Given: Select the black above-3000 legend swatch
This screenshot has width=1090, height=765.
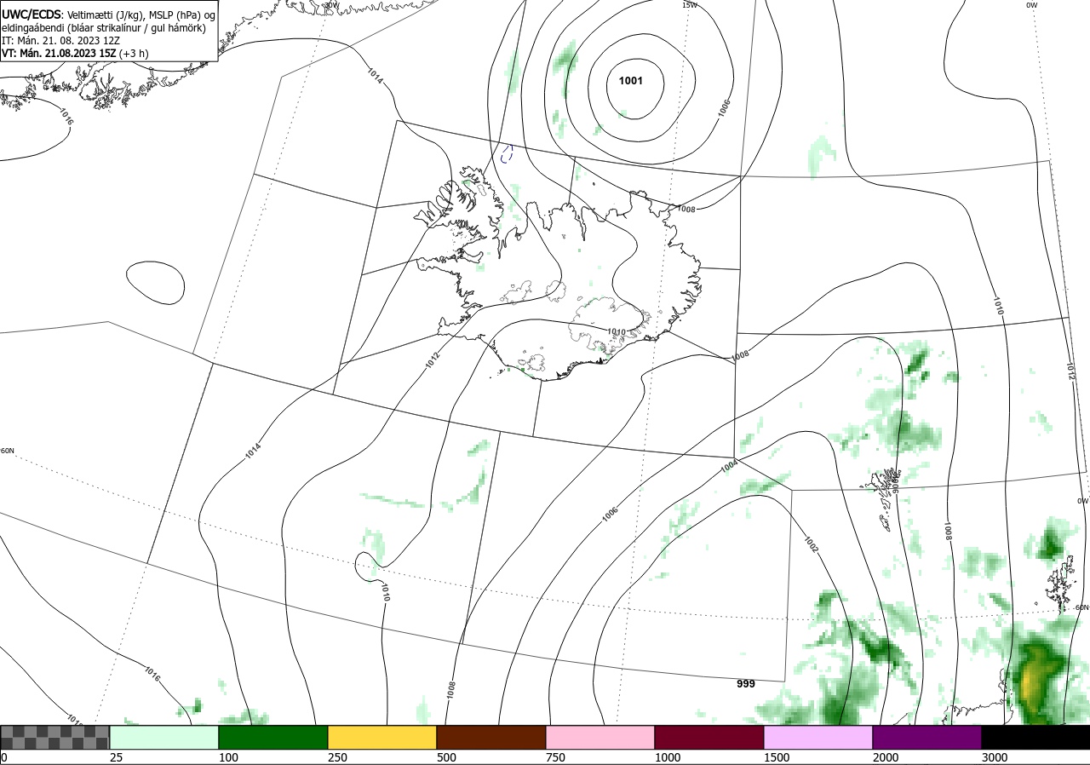Looking at the screenshot, I should tap(1035, 737).
